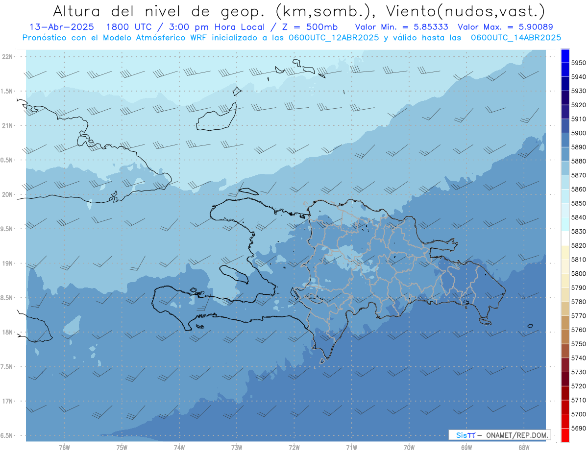Image resolution: width=588 pixels, height=454 pixels.
Task: Click the colorbar swatch between 5900 and 5910
Action: click(565, 126)
